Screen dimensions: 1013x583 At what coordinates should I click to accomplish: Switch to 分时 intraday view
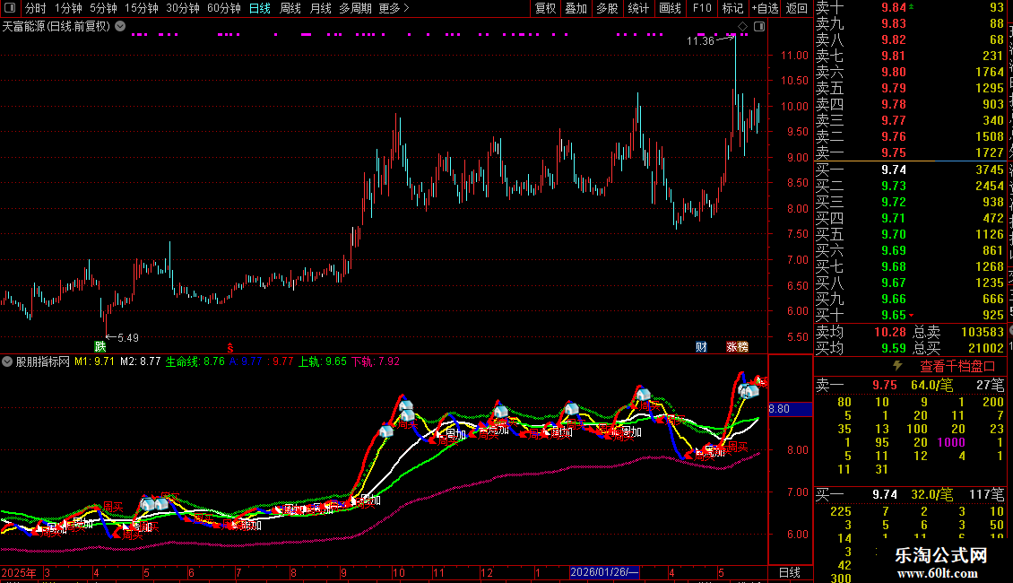click(36, 8)
